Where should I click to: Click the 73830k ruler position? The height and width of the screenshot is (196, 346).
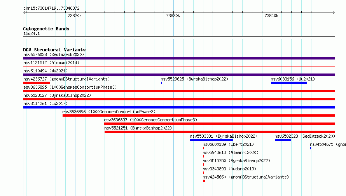173,16
